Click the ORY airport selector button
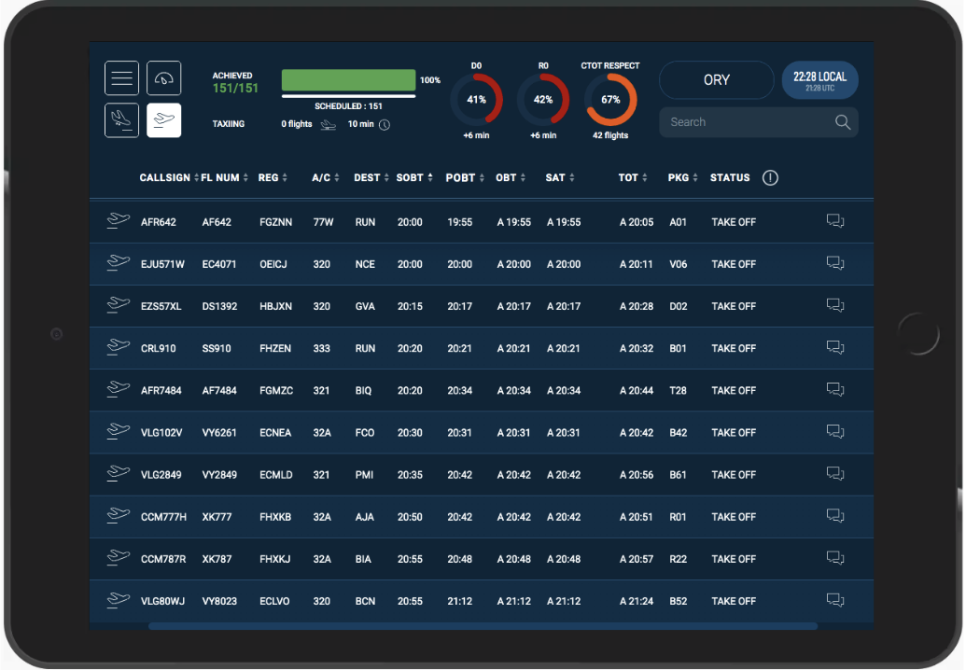 (716, 80)
